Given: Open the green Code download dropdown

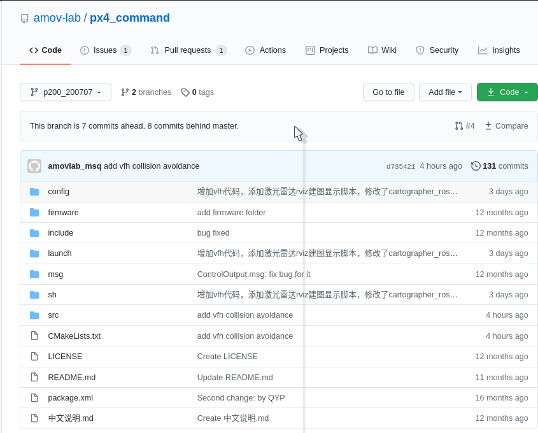Looking at the screenshot, I should tap(508, 92).
